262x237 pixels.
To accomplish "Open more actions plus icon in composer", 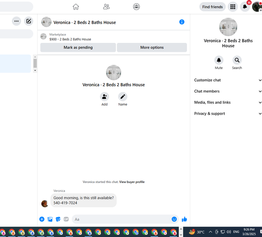I will point(42,219).
